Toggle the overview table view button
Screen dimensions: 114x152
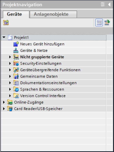(99, 23)
